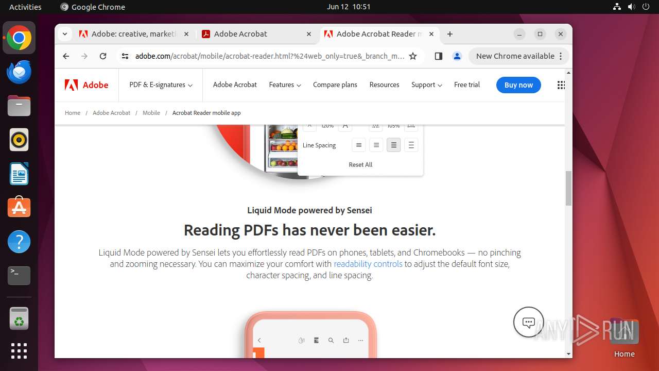Open Adobe Acrobat nav item
The height and width of the screenshot is (371, 659).
pos(235,85)
